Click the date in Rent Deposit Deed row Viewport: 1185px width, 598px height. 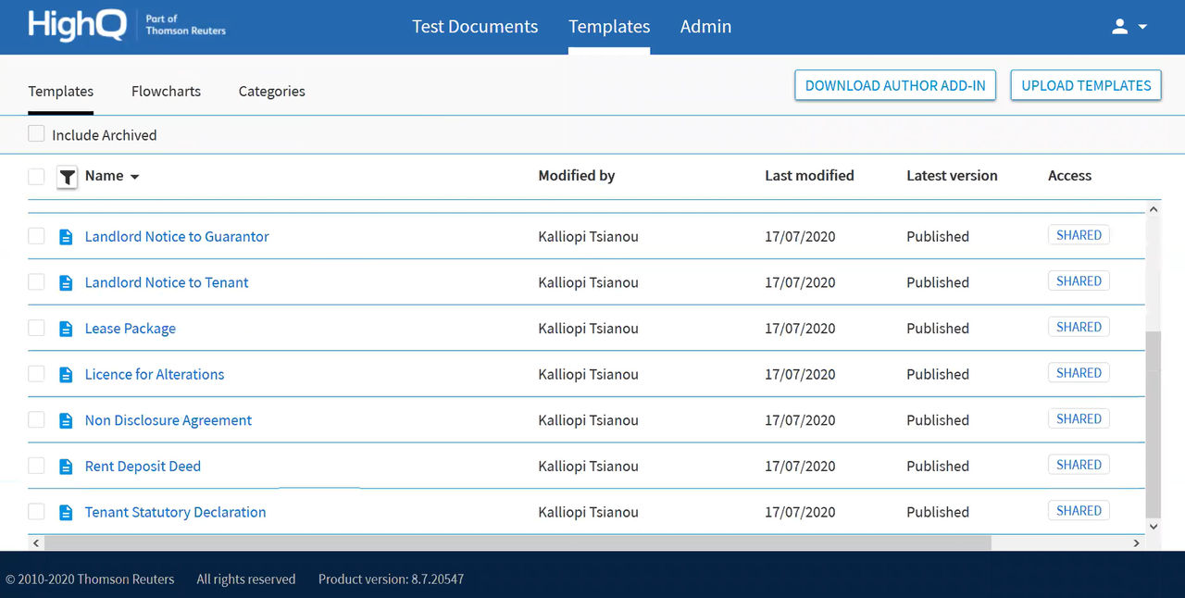tap(800, 467)
